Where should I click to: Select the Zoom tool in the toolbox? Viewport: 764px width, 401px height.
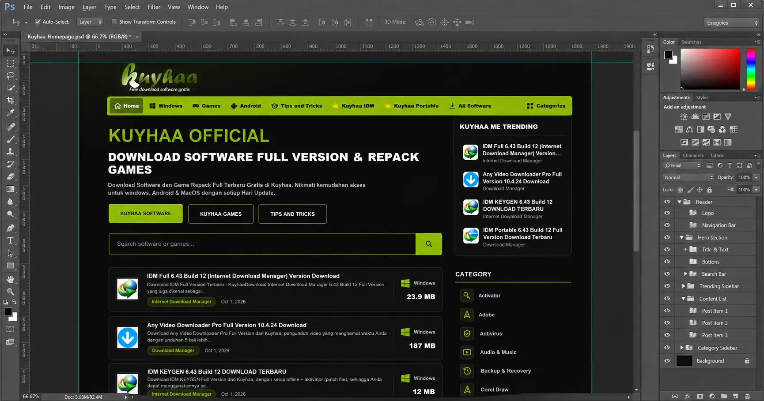pos(10,292)
